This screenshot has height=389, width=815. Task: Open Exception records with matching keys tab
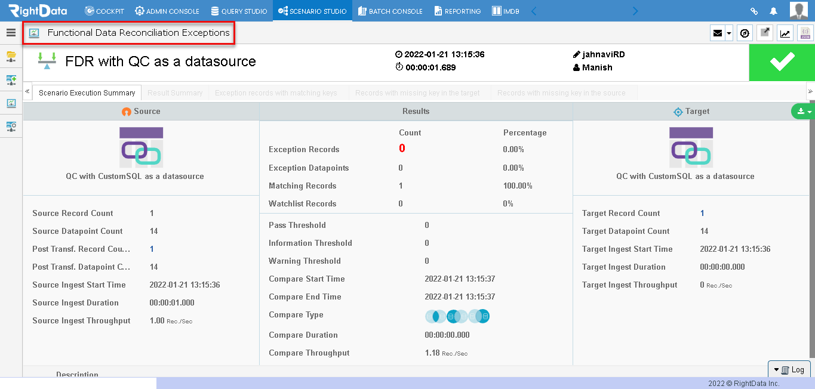point(276,92)
